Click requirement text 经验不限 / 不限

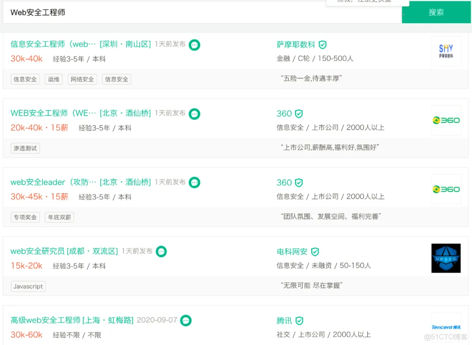coord(77,335)
